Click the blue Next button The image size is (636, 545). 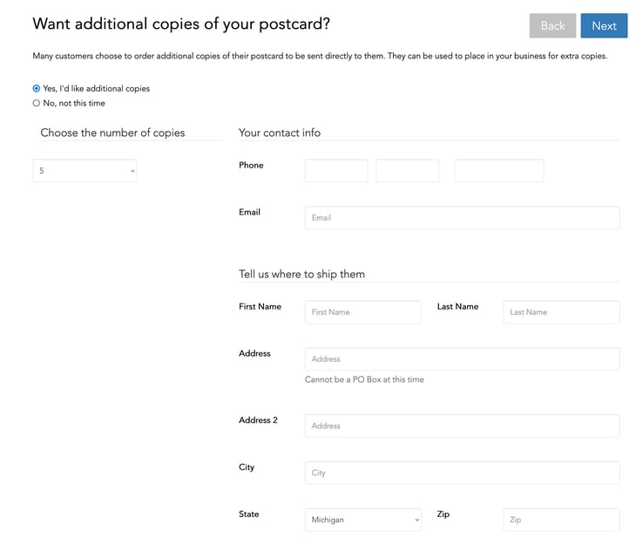point(604,26)
